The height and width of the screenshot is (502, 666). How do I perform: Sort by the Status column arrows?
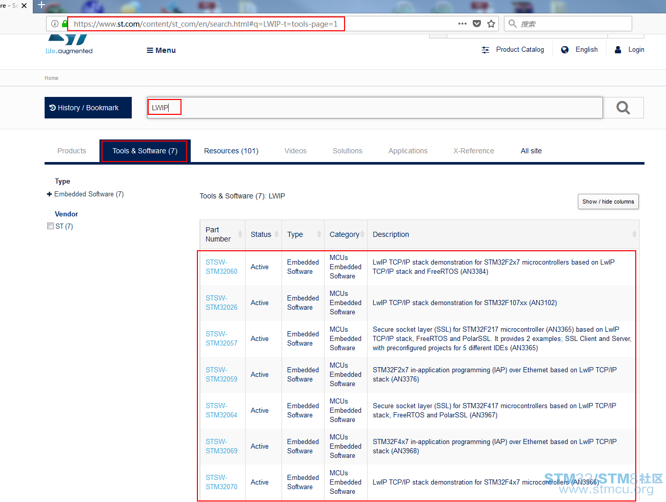[x=276, y=234]
